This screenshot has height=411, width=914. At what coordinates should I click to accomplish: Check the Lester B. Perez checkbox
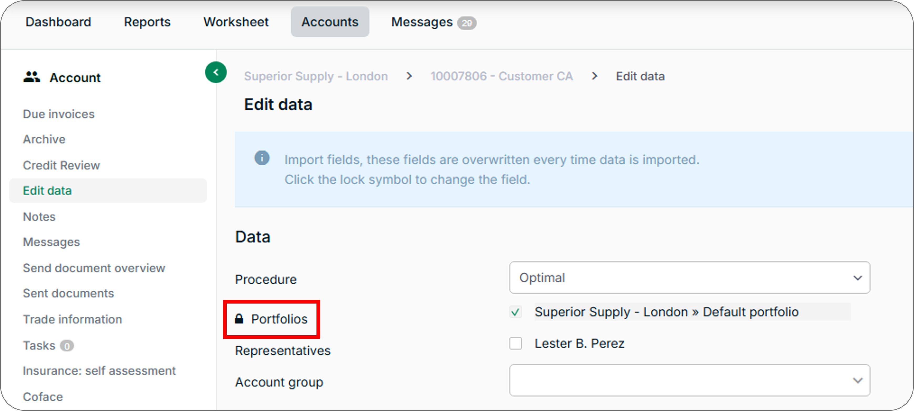point(516,343)
